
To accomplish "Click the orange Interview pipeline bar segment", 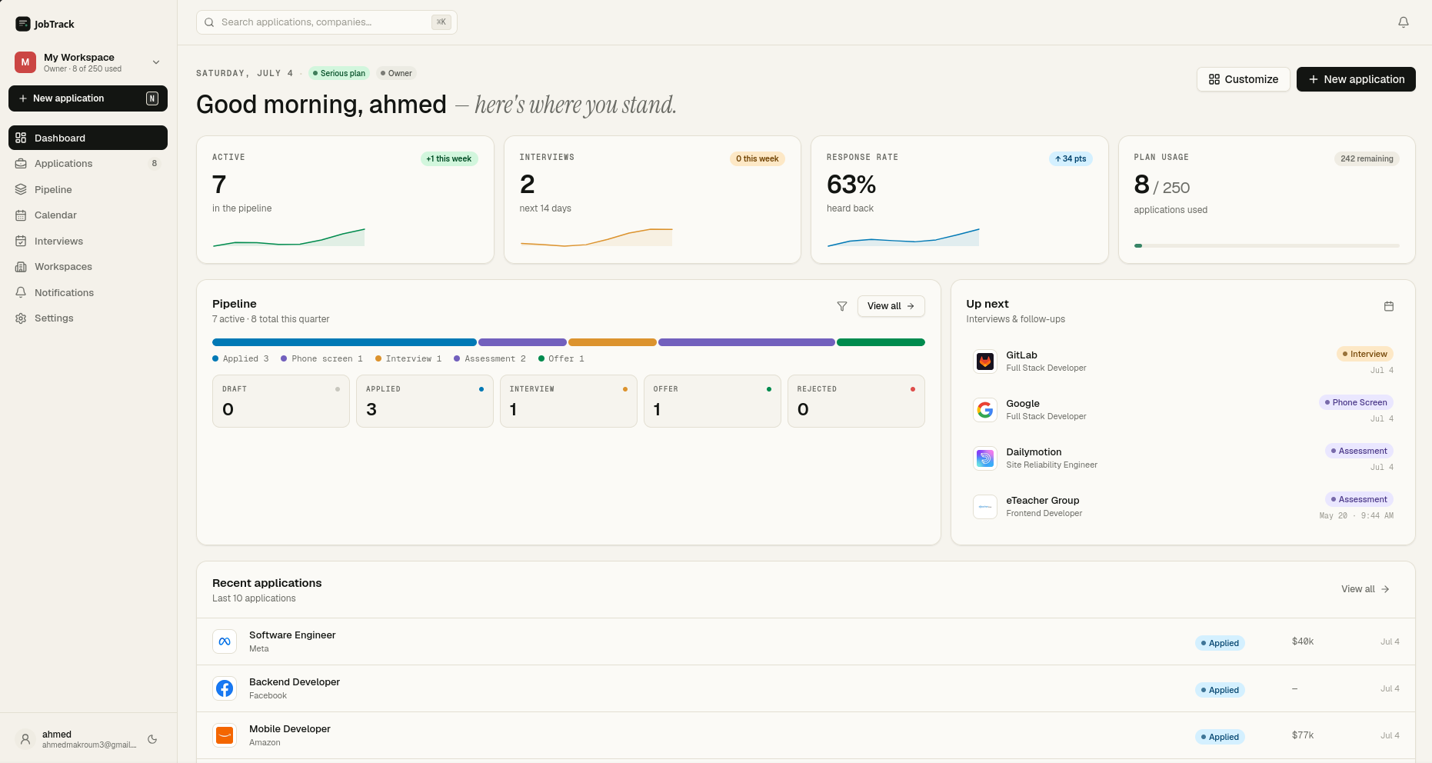I will coord(612,342).
